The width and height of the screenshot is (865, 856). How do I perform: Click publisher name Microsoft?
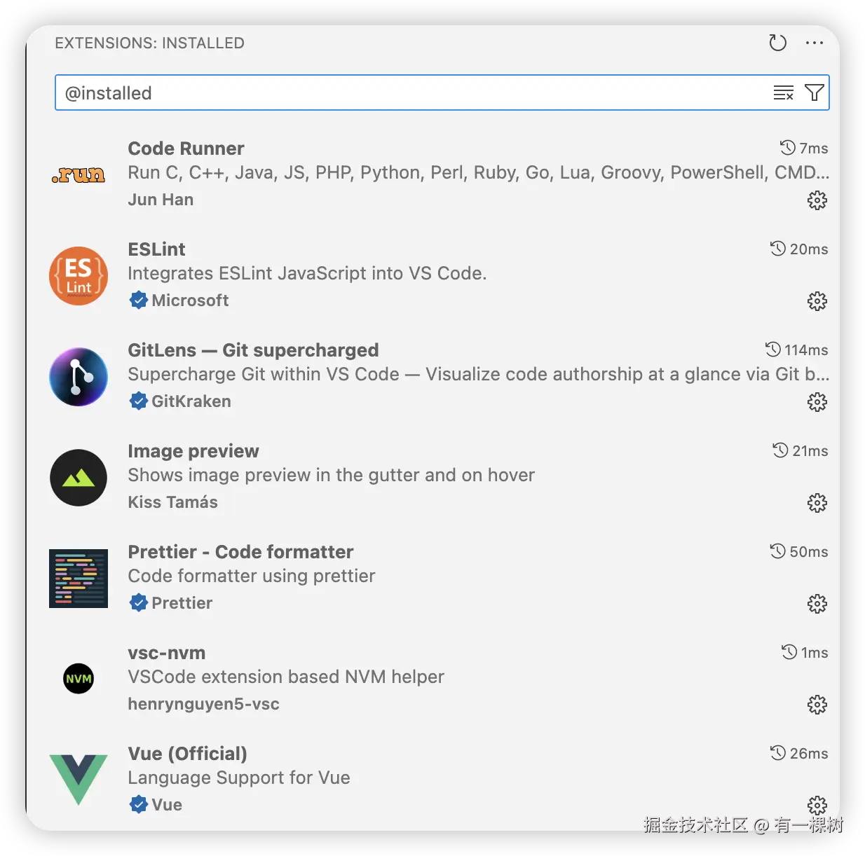[x=190, y=301]
